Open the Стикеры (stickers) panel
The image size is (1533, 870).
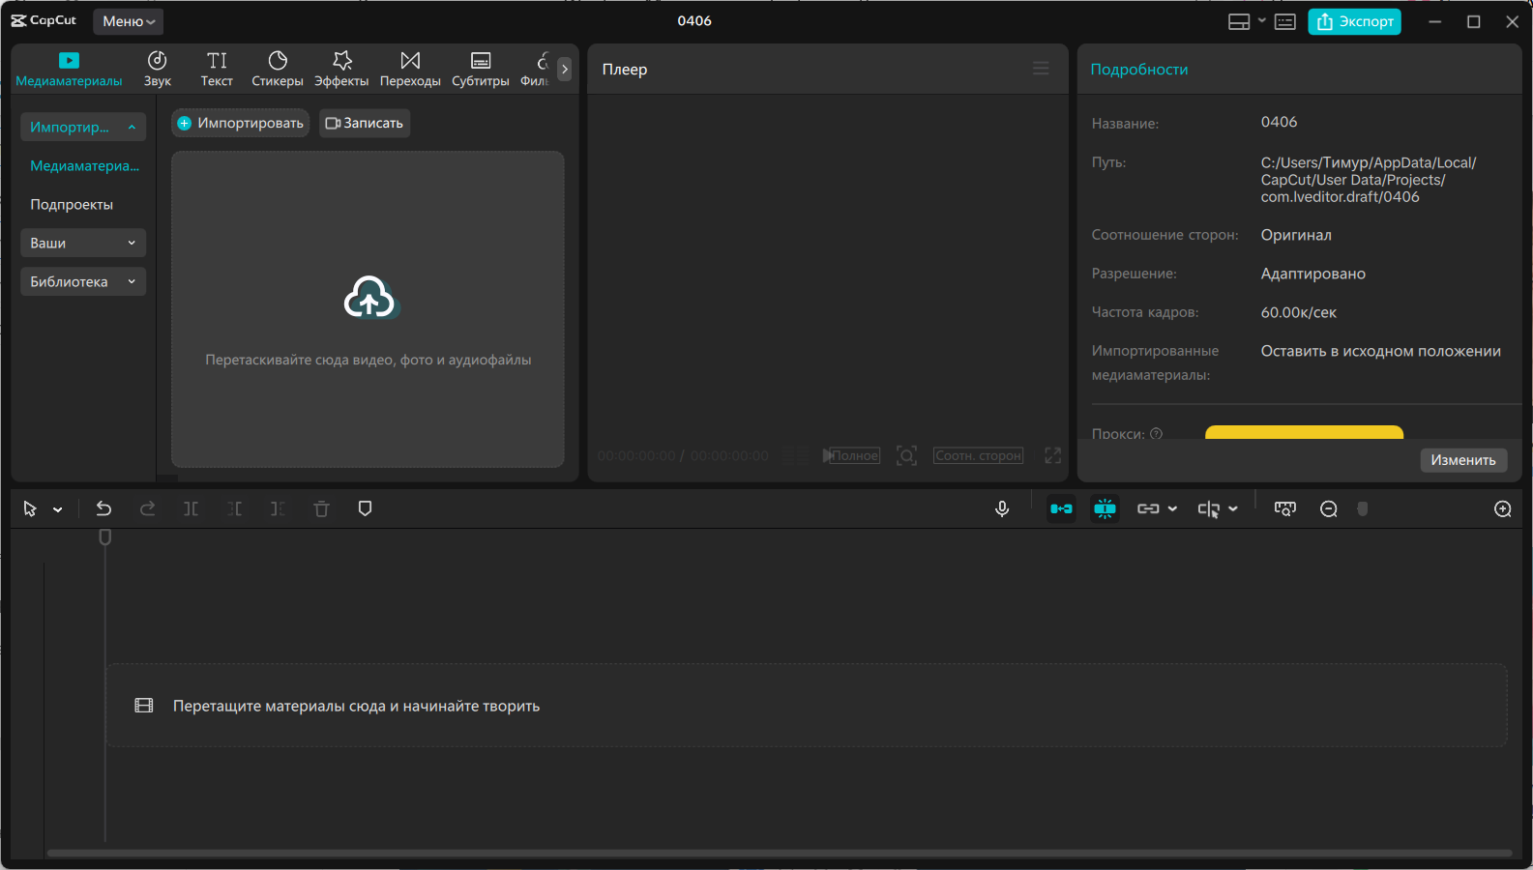click(277, 69)
